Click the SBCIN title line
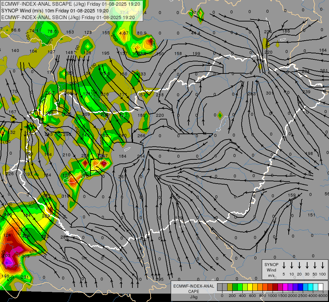Image resolution: width=329 pixels, height=302 pixels. tap(68, 17)
